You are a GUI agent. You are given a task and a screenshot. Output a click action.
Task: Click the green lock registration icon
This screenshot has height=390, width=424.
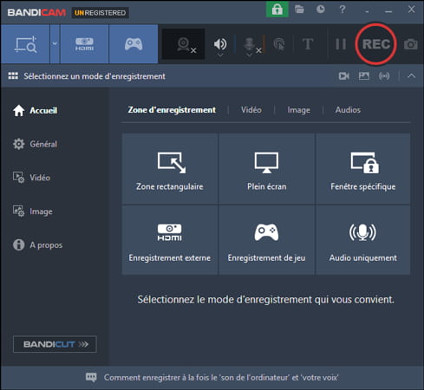click(277, 10)
